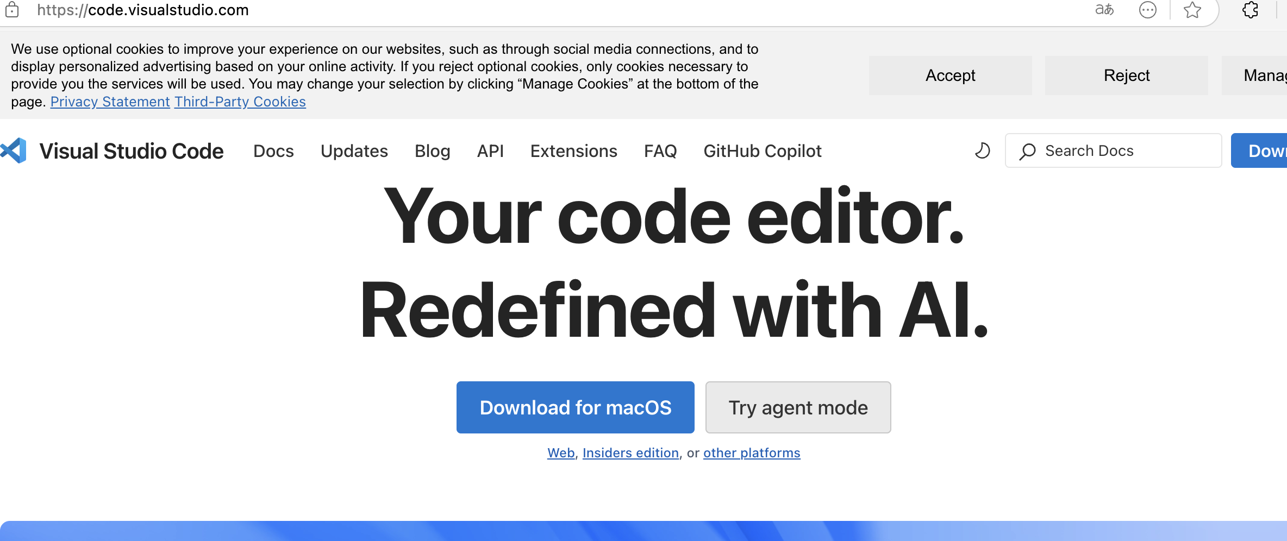Open the Privacy Statement link
This screenshot has width=1287, height=541.
[110, 102]
